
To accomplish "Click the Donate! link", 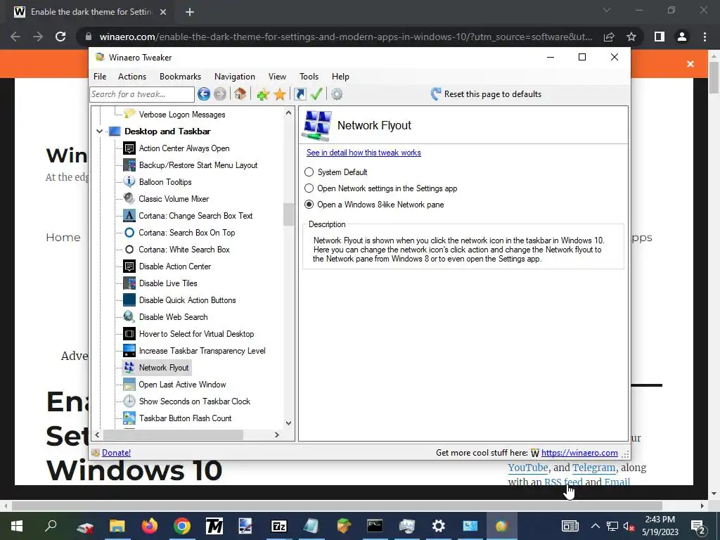I will click(x=116, y=453).
